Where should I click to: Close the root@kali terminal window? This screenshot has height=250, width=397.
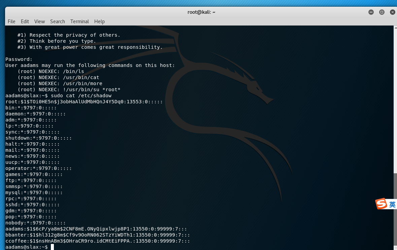[x=392, y=12]
